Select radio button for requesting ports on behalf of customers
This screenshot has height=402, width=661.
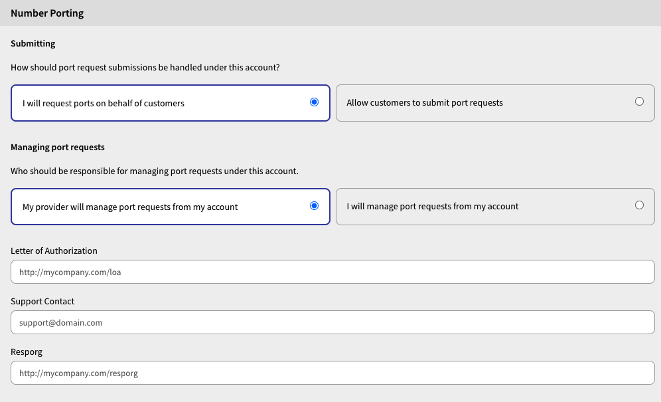tap(314, 102)
